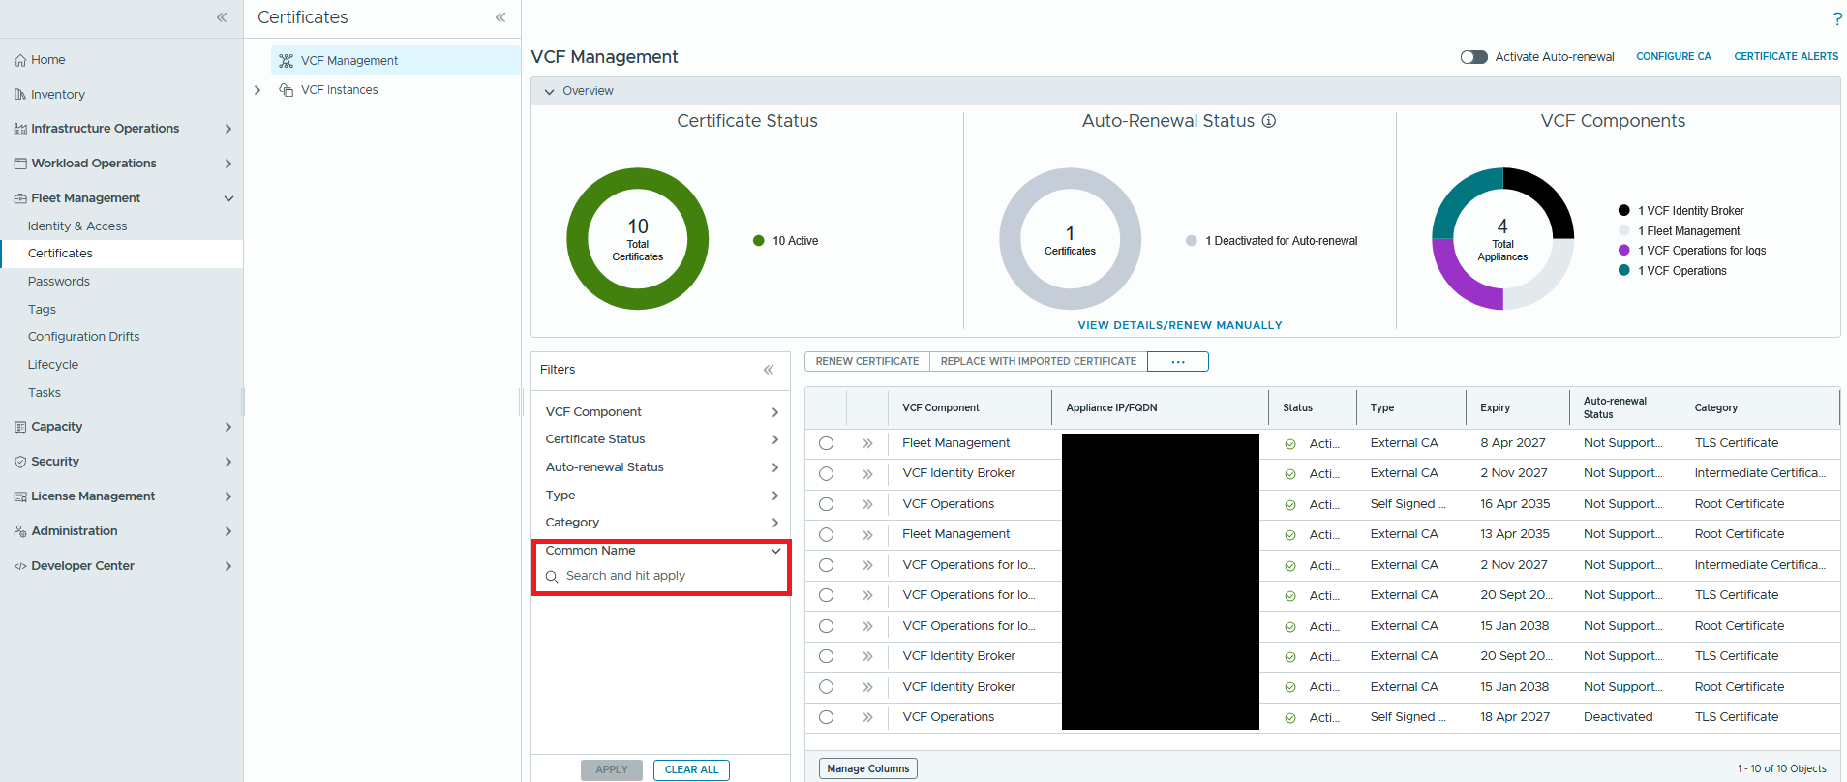This screenshot has height=782, width=1847.
Task: Collapse the Overview section
Action: coord(550,91)
